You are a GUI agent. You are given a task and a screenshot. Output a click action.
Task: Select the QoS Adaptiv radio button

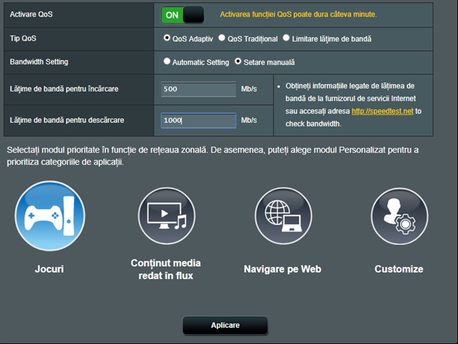(x=167, y=38)
